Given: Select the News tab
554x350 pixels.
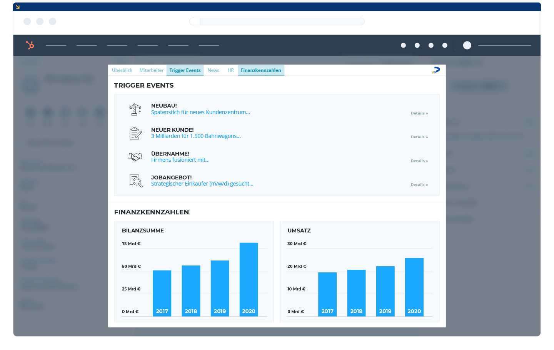Looking at the screenshot, I should tap(213, 70).
